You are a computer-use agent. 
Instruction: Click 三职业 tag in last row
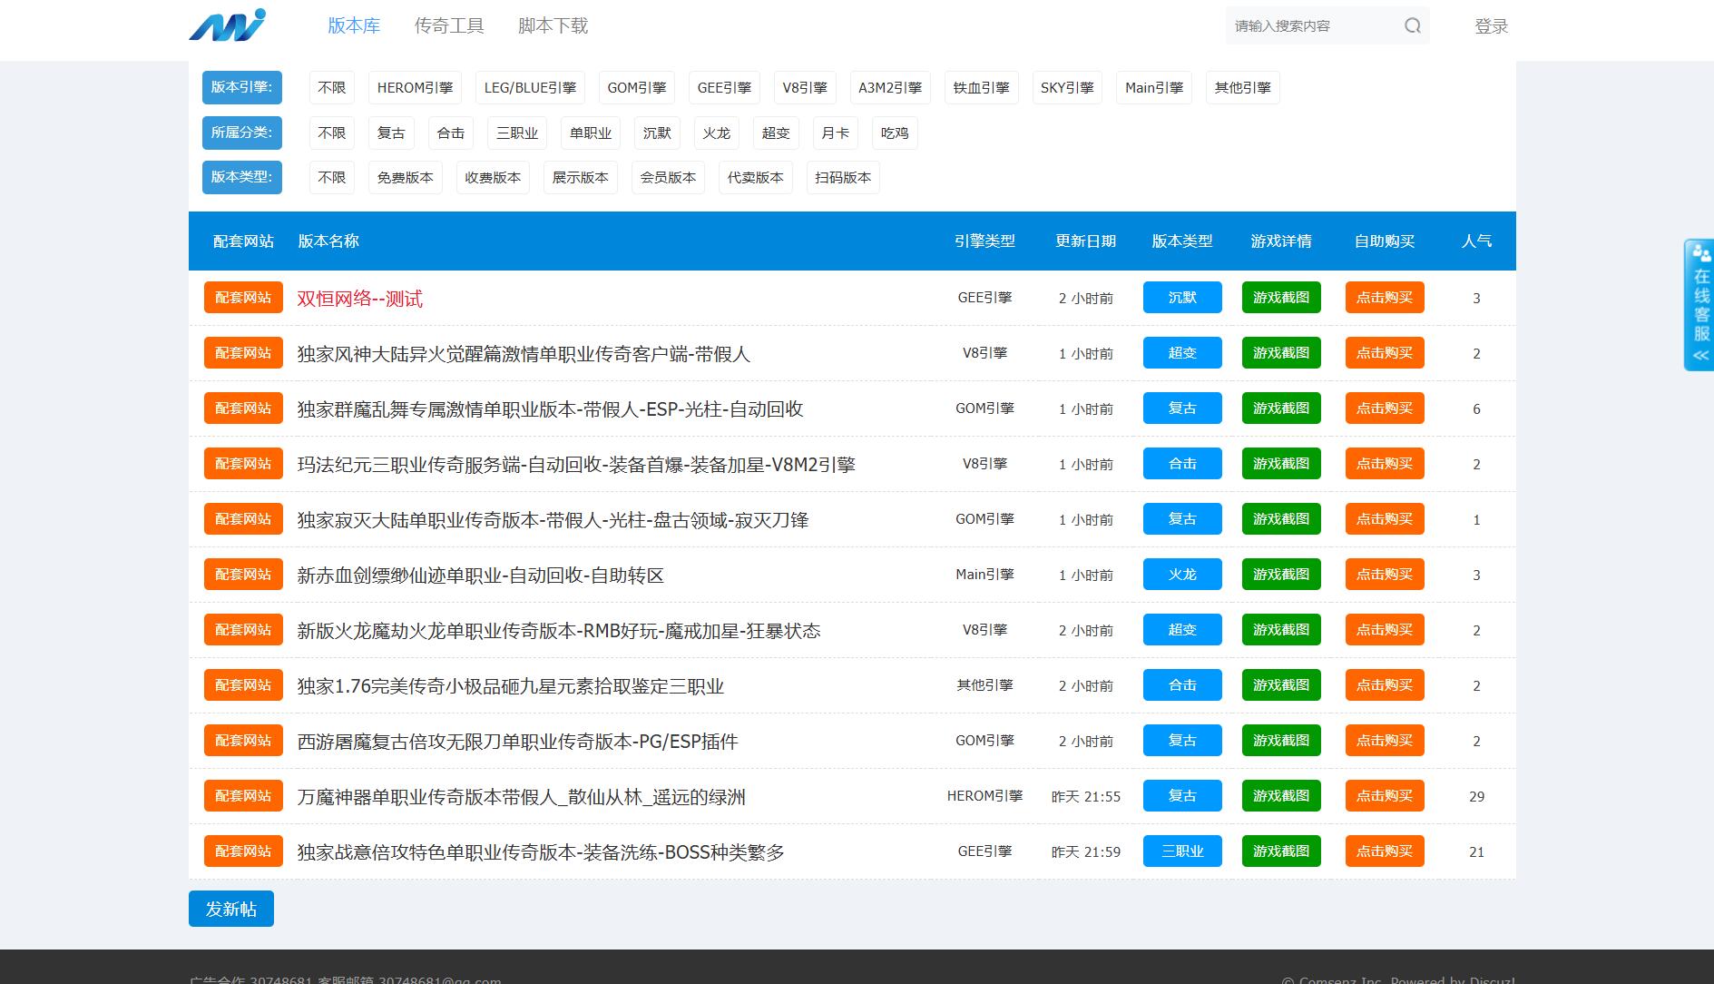pos(1181,851)
